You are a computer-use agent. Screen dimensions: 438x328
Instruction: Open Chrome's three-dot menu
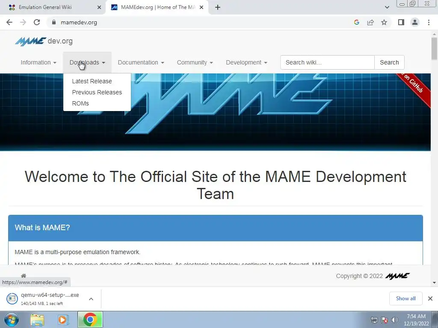[x=429, y=22]
